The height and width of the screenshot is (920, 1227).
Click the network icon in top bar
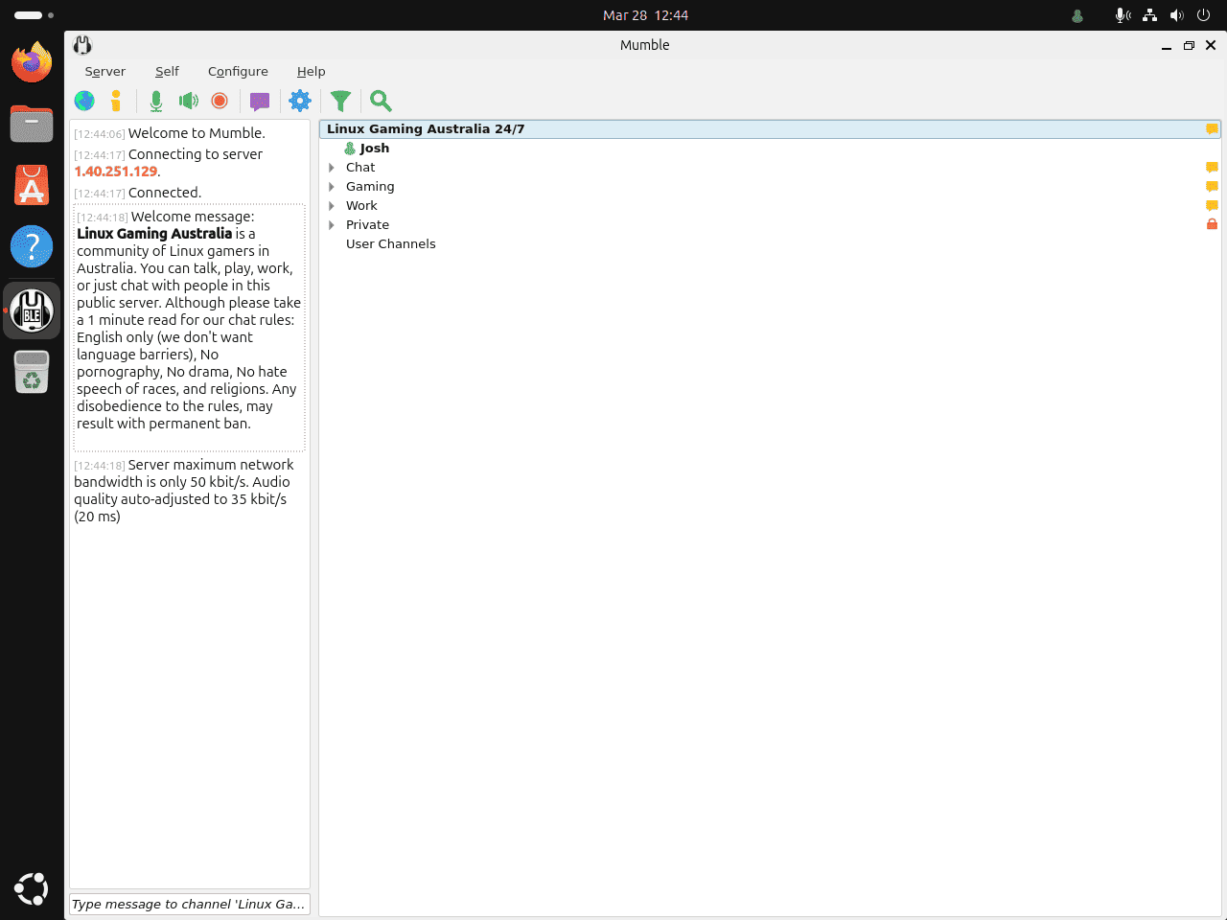click(x=1149, y=15)
